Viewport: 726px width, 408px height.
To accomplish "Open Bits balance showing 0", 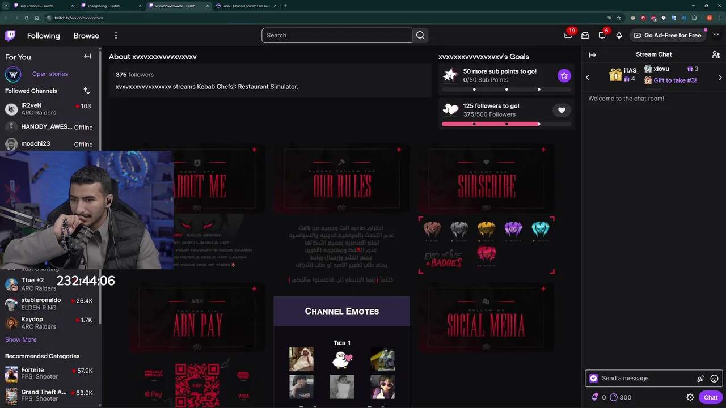I will coord(598,397).
